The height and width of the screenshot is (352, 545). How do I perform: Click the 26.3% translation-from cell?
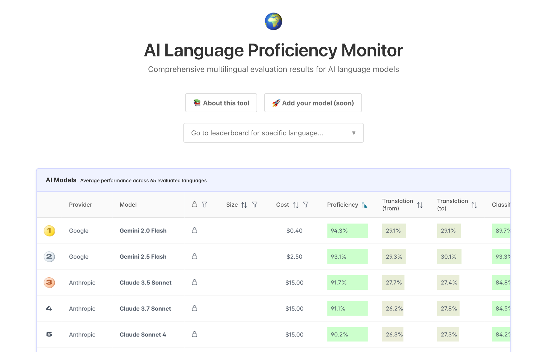tap(393, 335)
